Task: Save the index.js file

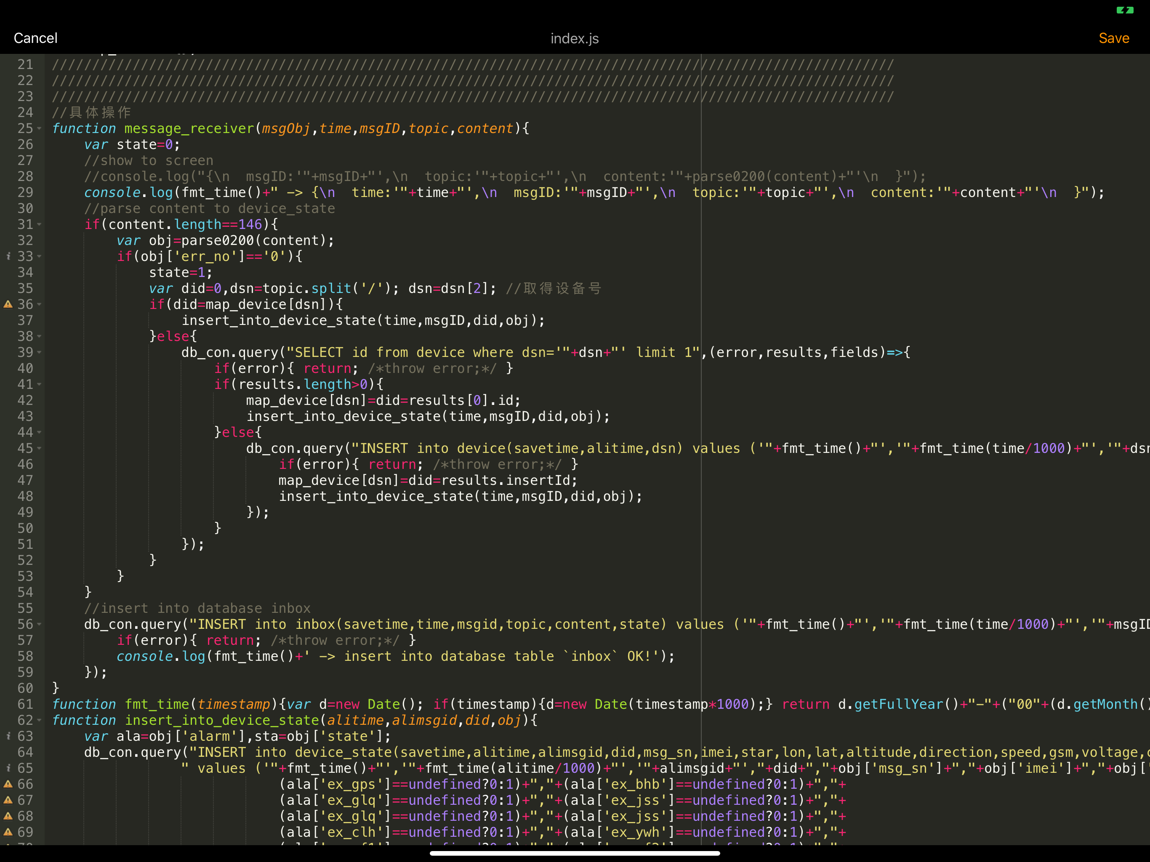Action: pos(1114,38)
